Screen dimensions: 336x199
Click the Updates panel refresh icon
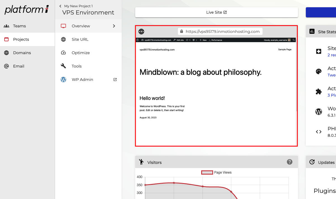(x=312, y=162)
